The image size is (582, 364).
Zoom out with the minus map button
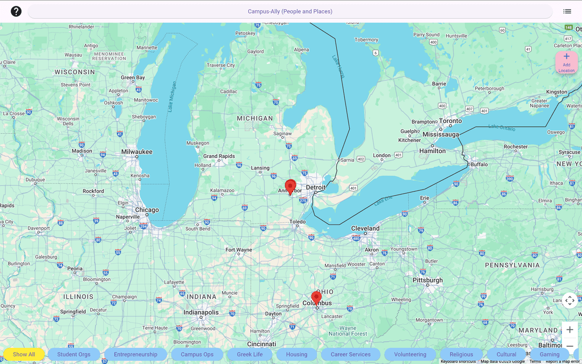(x=570, y=346)
